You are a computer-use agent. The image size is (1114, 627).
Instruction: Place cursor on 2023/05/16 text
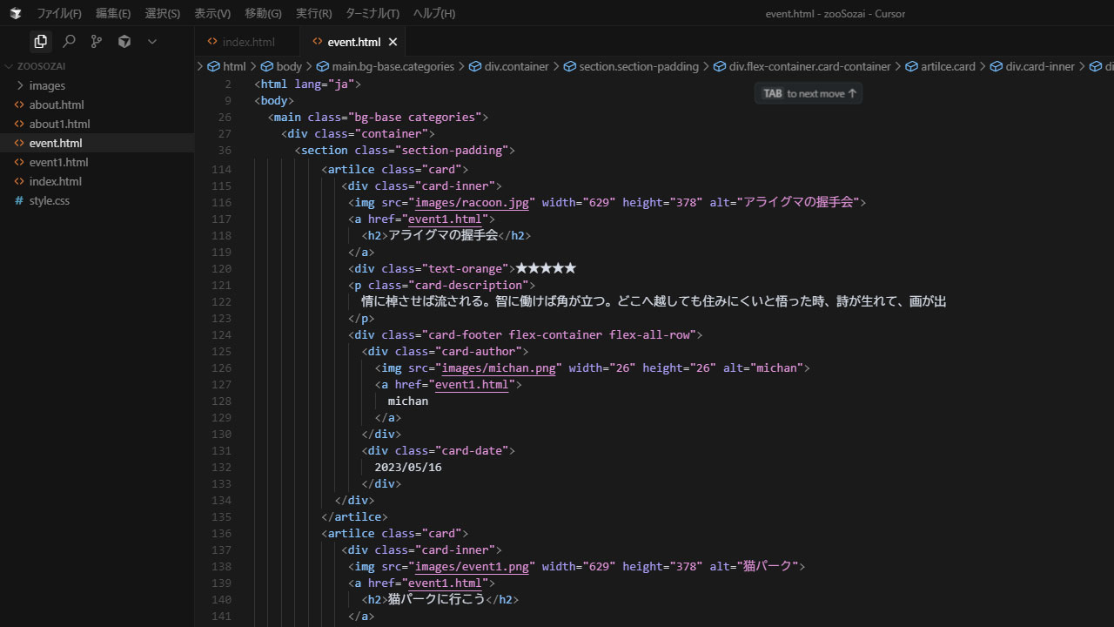click(408, 467)
